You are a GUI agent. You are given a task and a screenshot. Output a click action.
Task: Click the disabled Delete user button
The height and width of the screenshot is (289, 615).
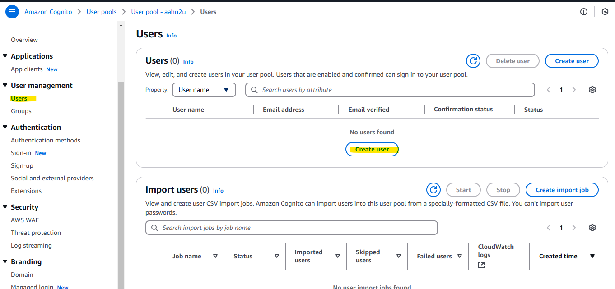pyautogui.click(x=513, y=61)
